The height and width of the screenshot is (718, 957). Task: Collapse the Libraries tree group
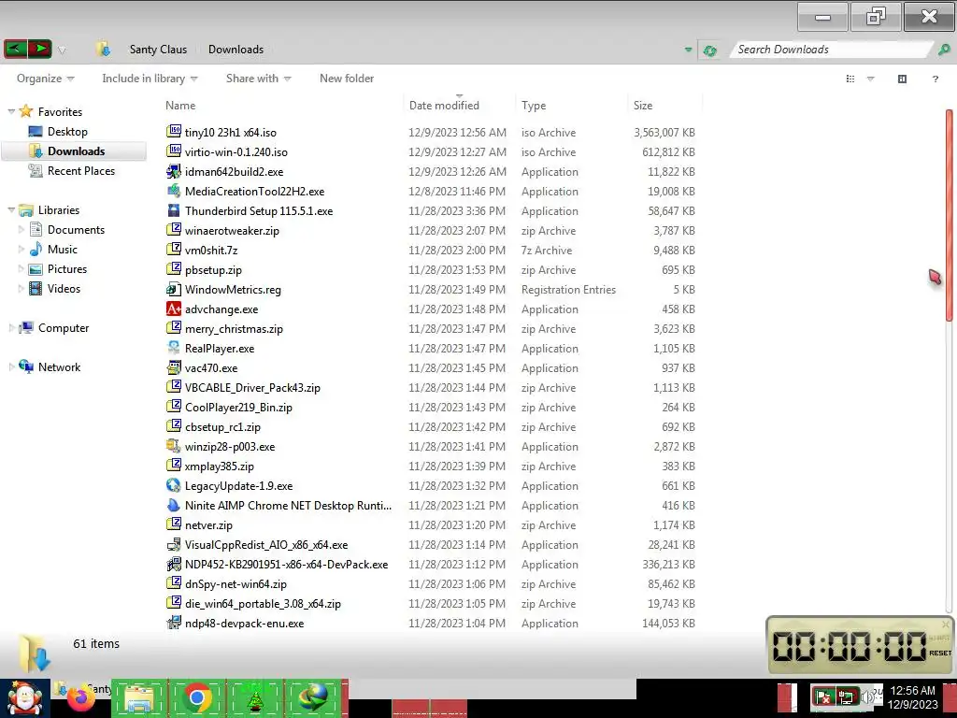11,210
